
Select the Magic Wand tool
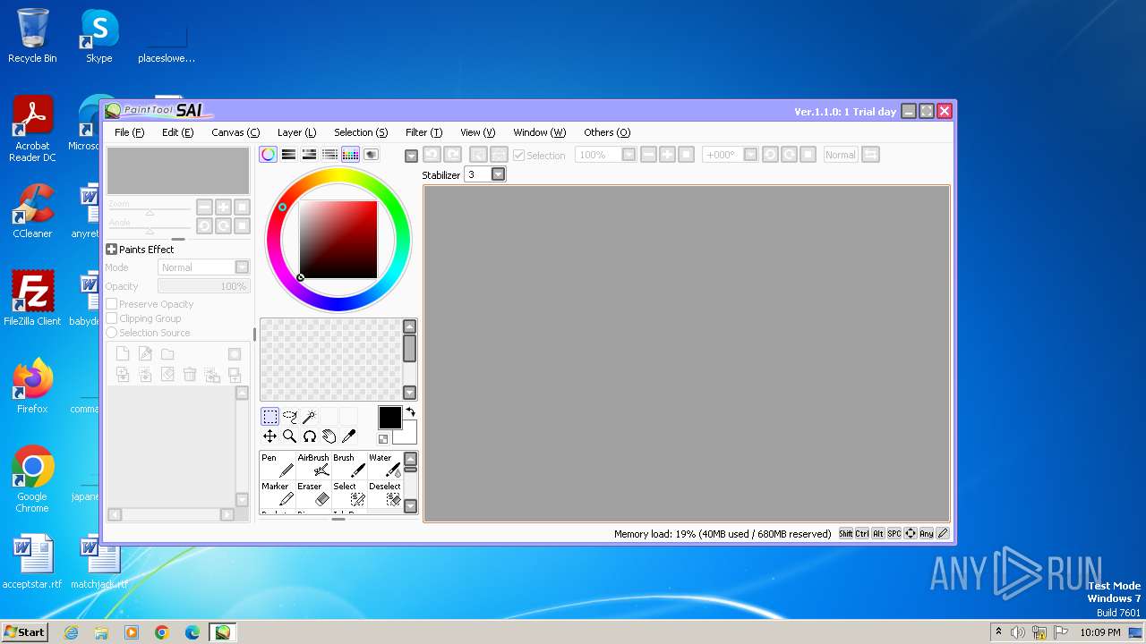[309, 417]
